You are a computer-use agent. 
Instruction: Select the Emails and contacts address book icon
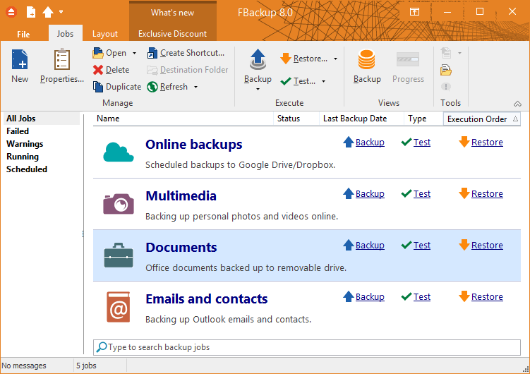(119, 307)
